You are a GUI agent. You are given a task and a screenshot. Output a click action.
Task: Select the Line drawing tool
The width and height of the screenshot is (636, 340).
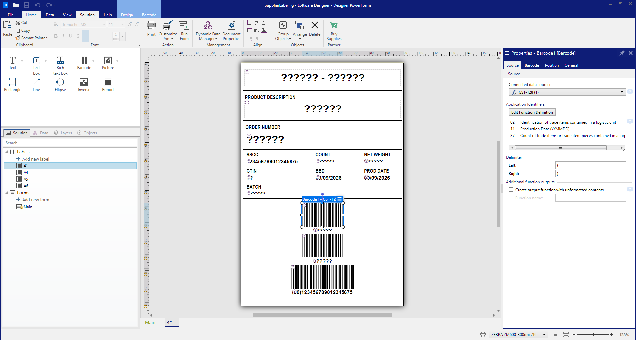point(36,85)
